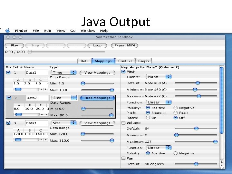232x174 pixels.
Task: Turn Interp Off
Action: point(176,118)
